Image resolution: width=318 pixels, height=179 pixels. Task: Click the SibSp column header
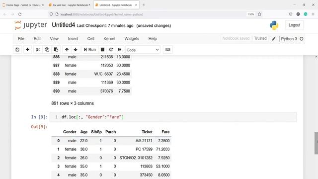point(96,132)
